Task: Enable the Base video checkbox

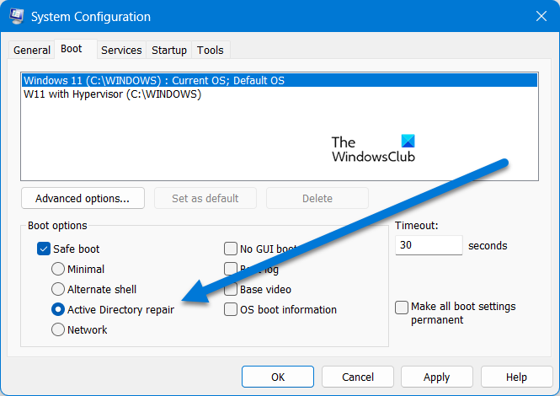Action: pos(231,289)
